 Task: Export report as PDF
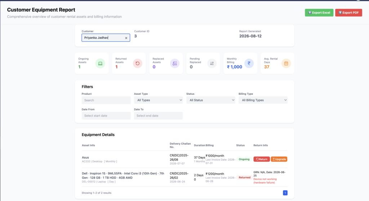tap(348, 13)
